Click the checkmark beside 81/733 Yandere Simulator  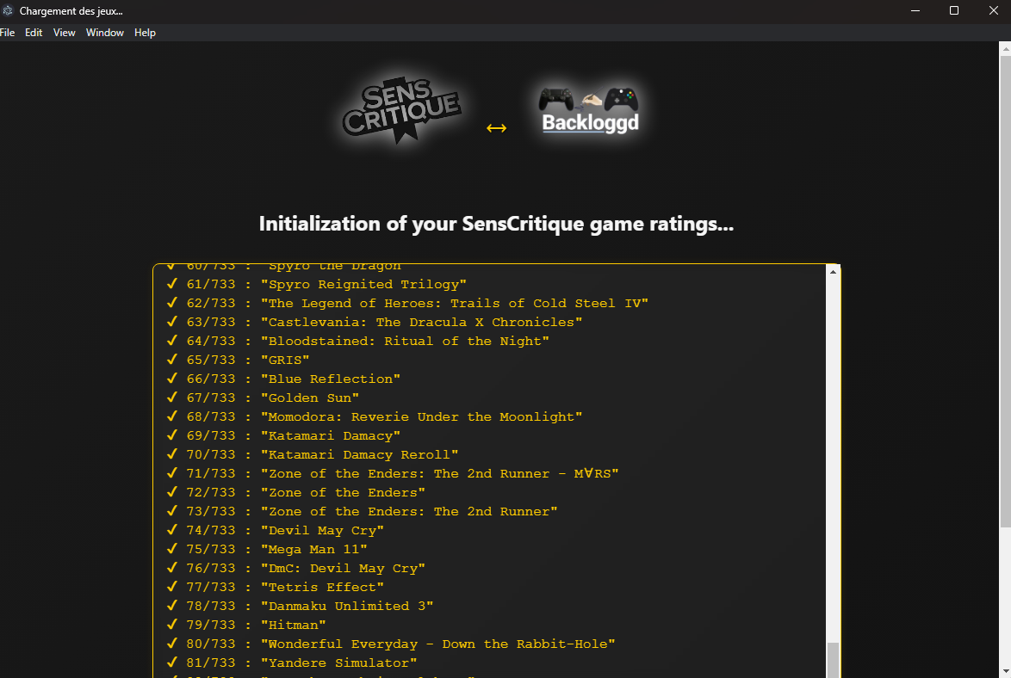point(171,662)
